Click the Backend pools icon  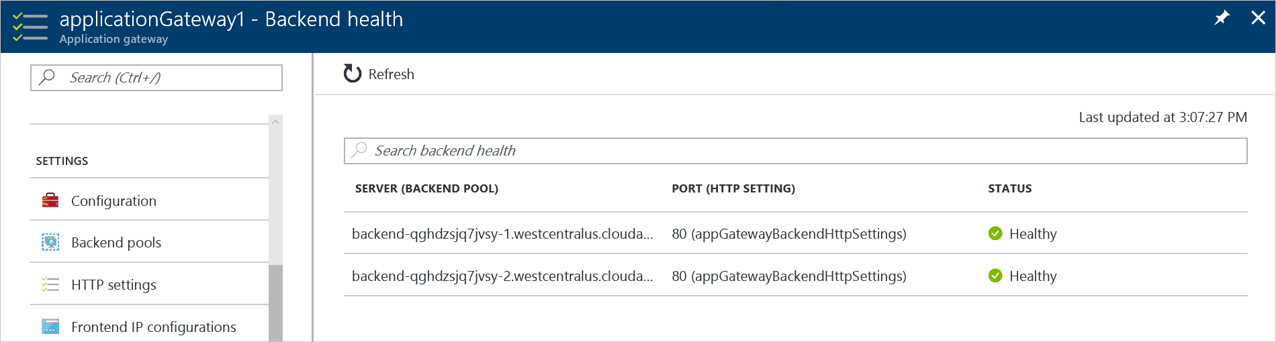50,242
